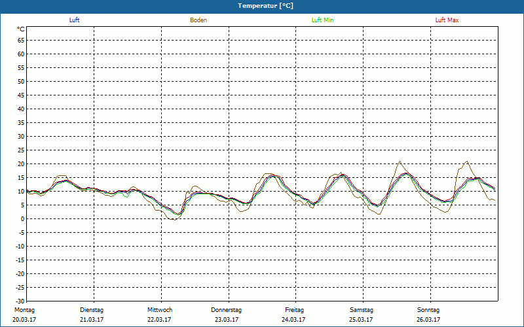Viewport: 524px width, 327px height.
Task: Click the Samstag day label
Action: pyautogui.click(x=362, y=310)
